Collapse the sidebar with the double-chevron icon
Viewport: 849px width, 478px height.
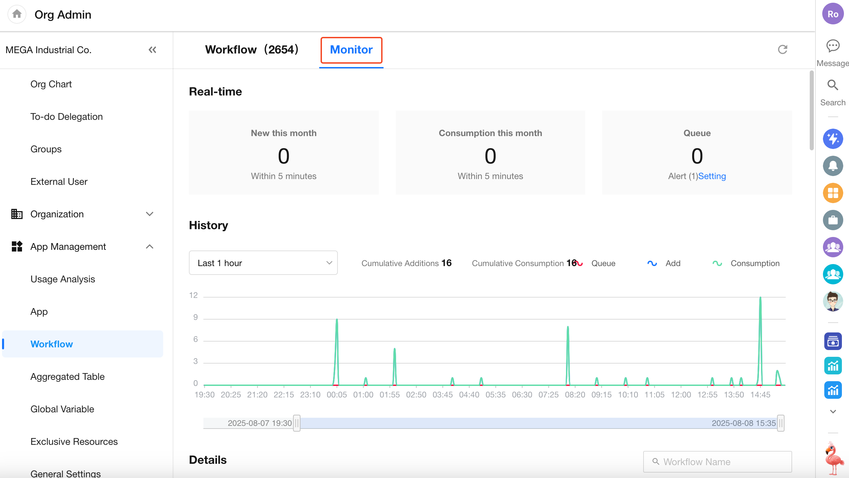coord(152,50)
